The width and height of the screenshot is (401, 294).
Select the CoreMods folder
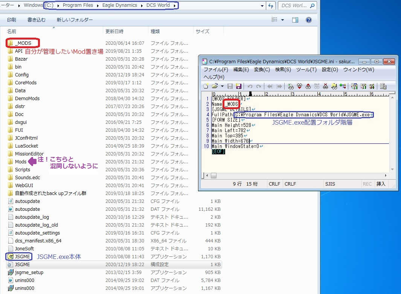26,82
